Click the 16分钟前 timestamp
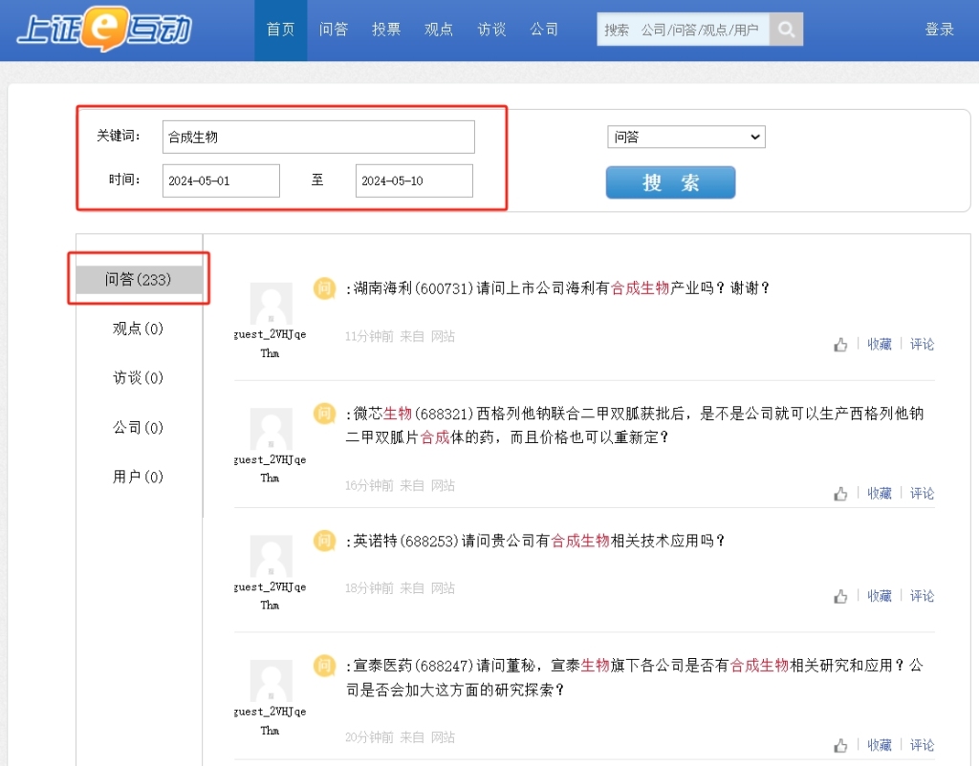The height and width of the screenshot is (766, 979). tap(369, 486)
